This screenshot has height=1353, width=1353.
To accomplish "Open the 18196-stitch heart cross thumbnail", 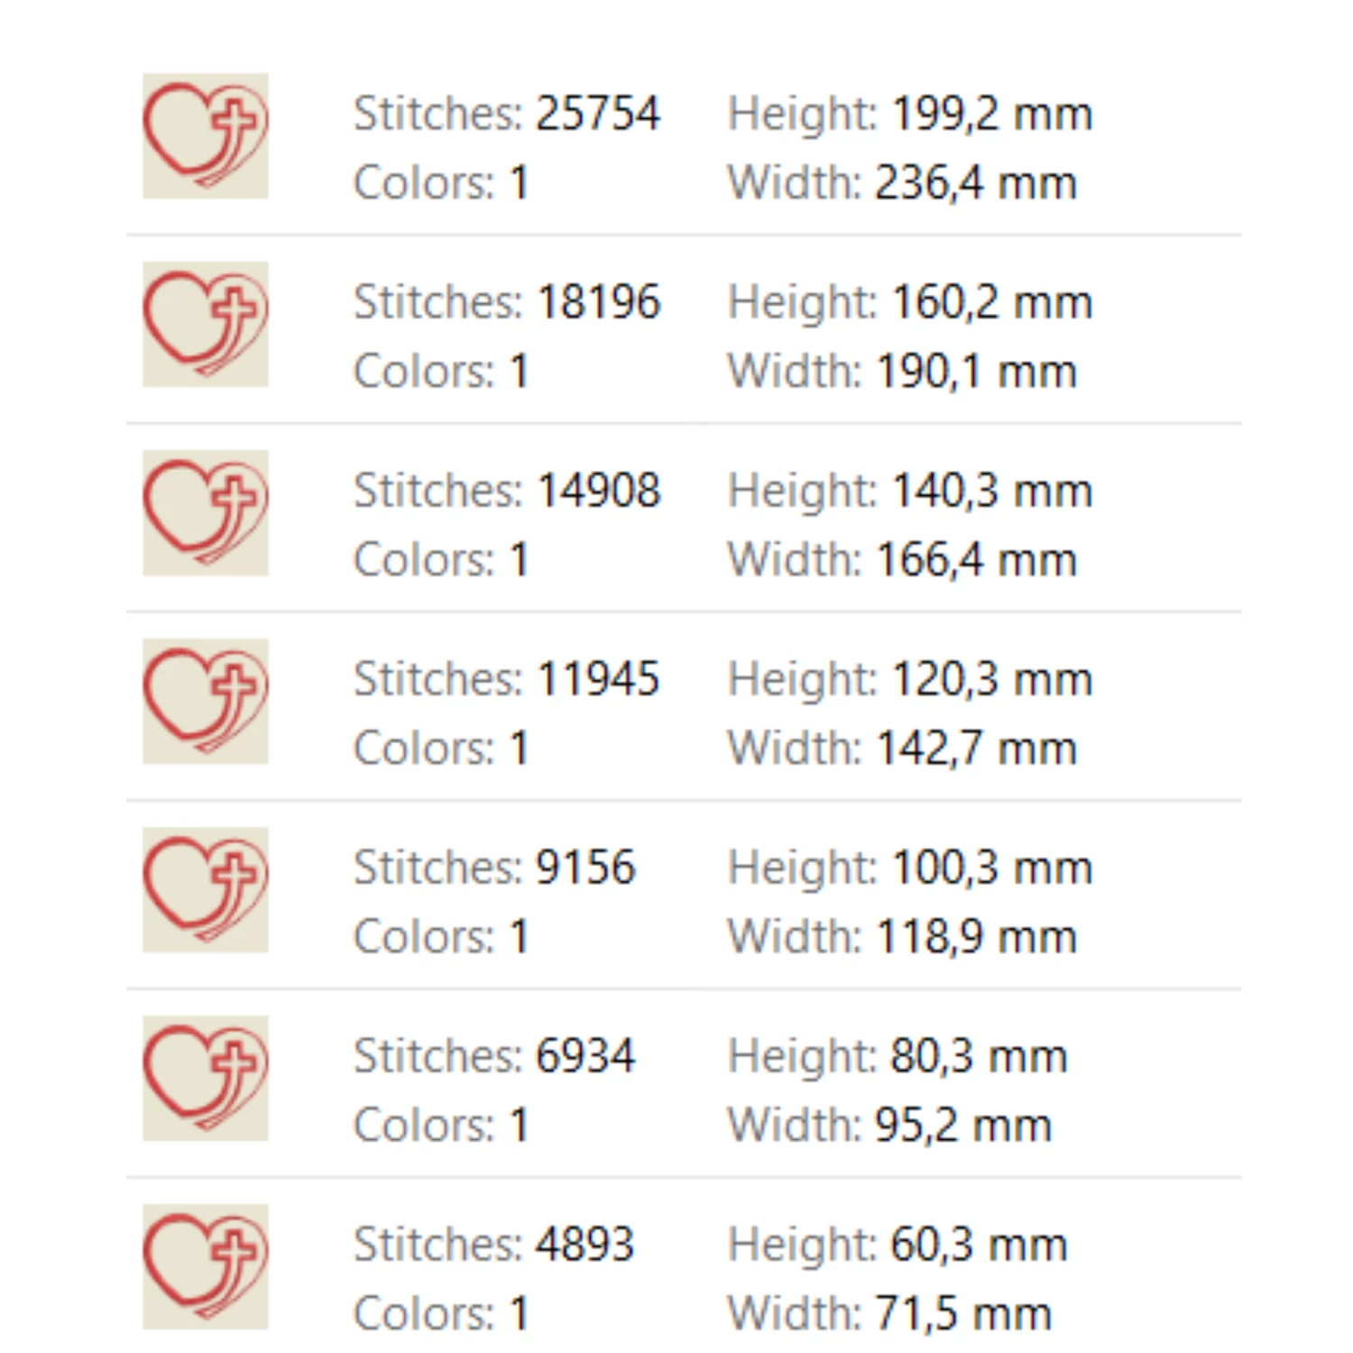I will click(206, 324).
